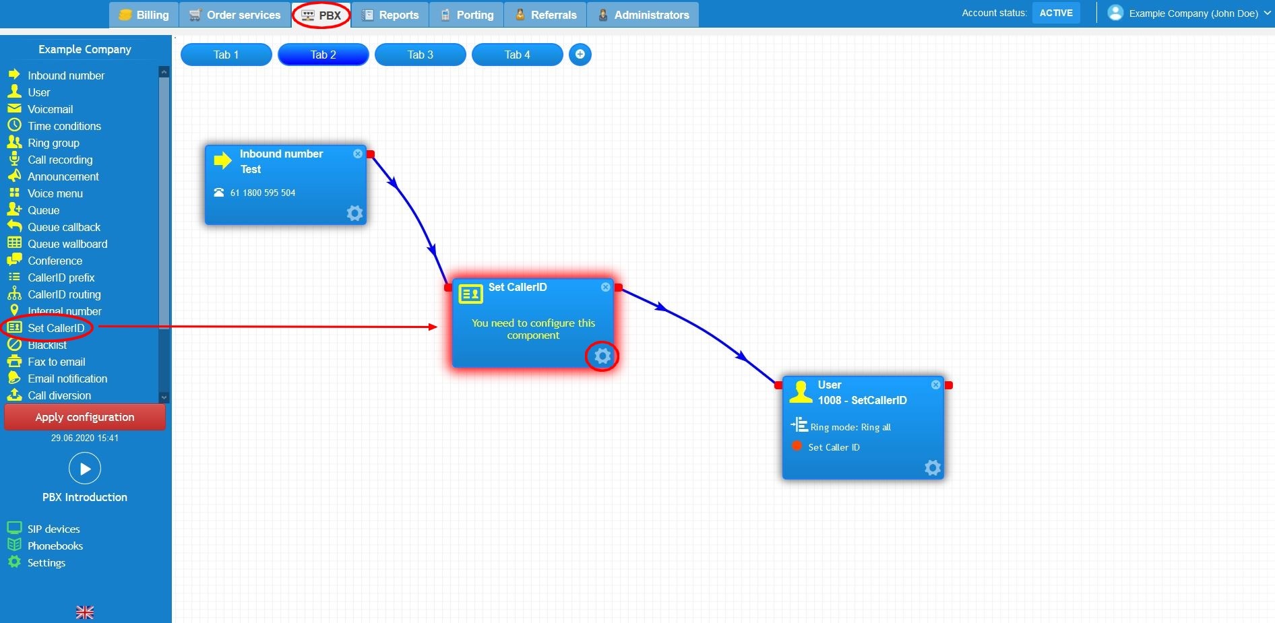Remove the User 1008 node with X
The height and width of the screenshot is (623, 1275).
click(x=936, y=385)
